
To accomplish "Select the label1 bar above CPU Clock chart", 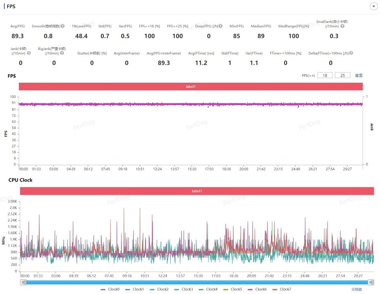I will tap(197, 191).
